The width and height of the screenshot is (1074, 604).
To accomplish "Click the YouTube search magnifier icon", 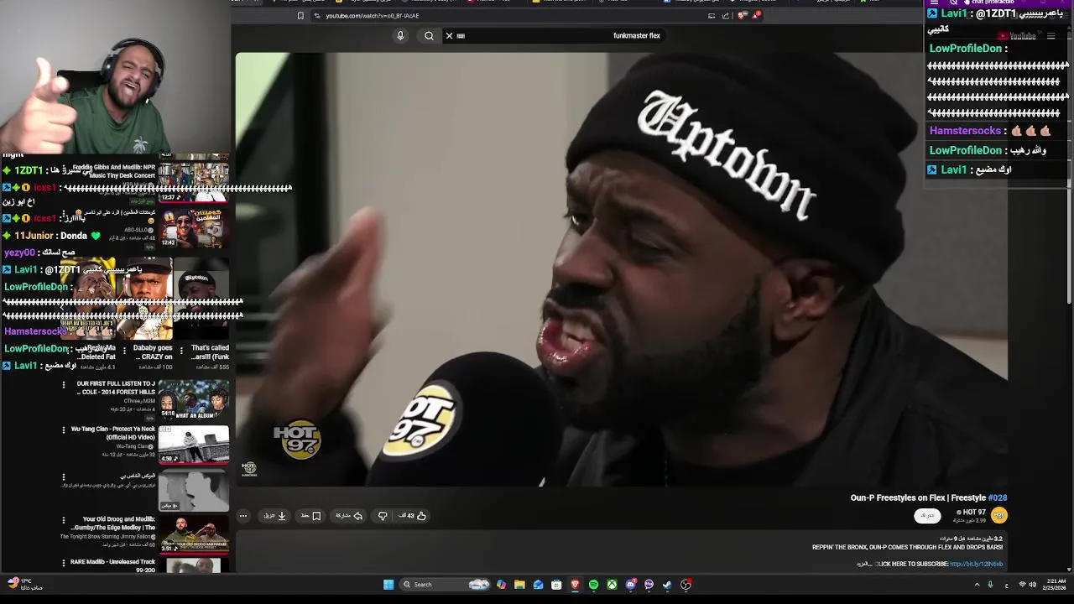I will tap(429, 36).
